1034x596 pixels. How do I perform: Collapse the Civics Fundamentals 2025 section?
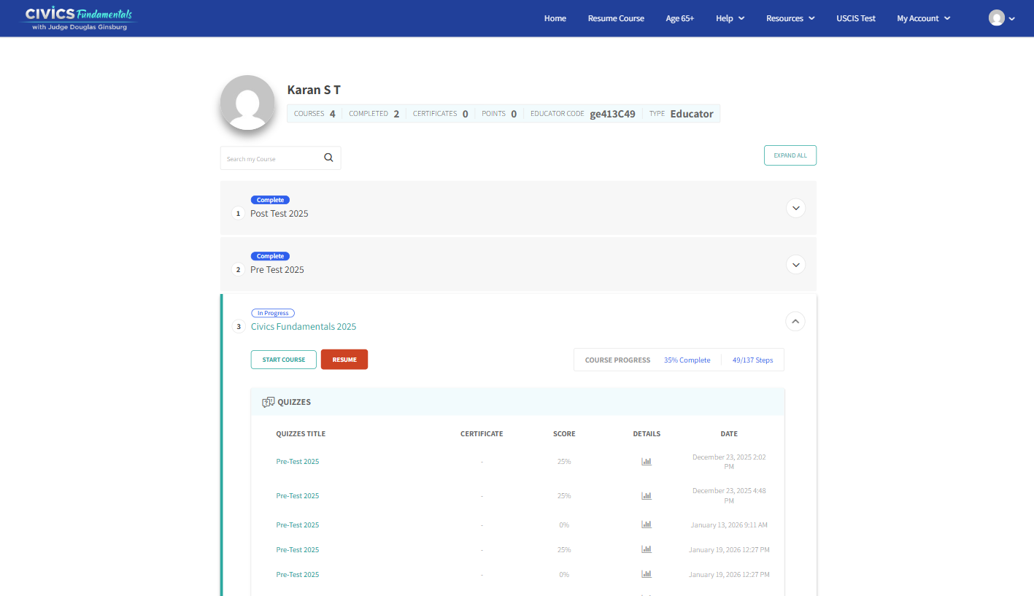point(795,321)
